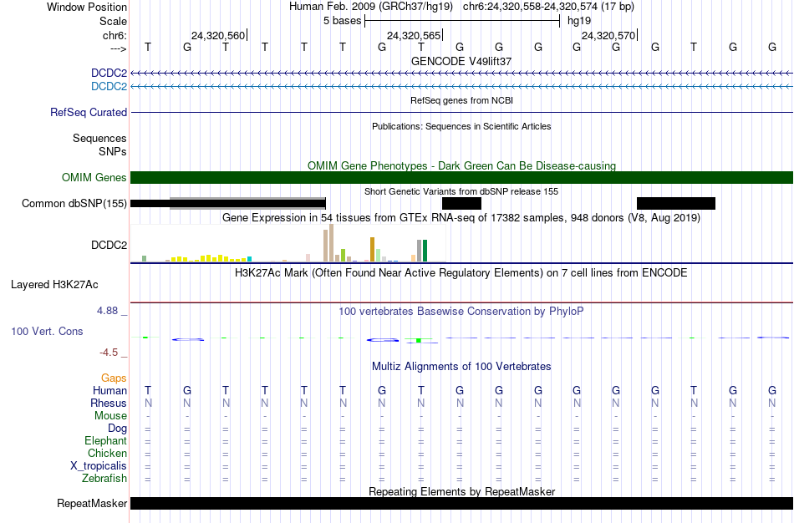Click the 100 Vert. Cons track label
Screen dimensions: 794x523
pyautogui.click(x=47, y=331)
